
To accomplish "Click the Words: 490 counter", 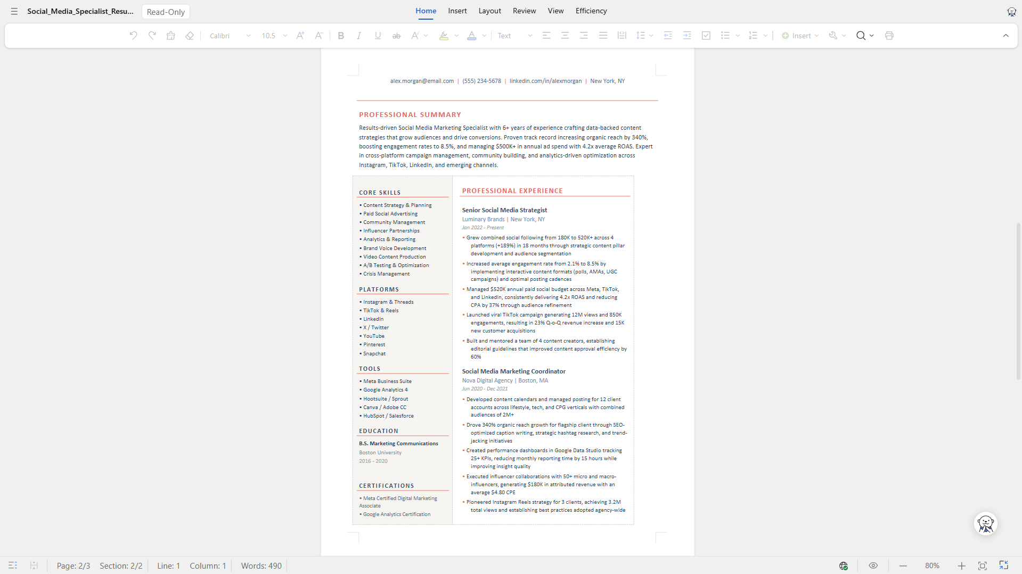I will 261,565.
